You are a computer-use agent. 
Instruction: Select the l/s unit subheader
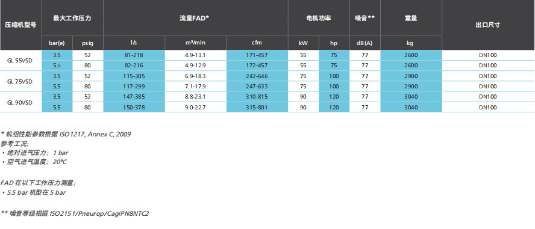(x=134, y=43)
